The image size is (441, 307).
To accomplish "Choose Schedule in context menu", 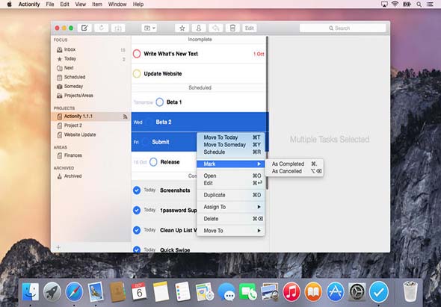I will 230,152.
